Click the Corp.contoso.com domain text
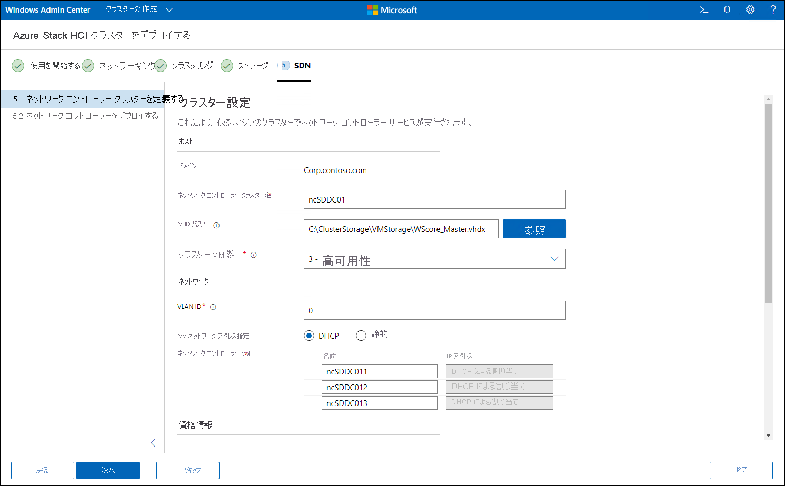The width and height of the screenshot is (785, 486). (x=335, y=170)
